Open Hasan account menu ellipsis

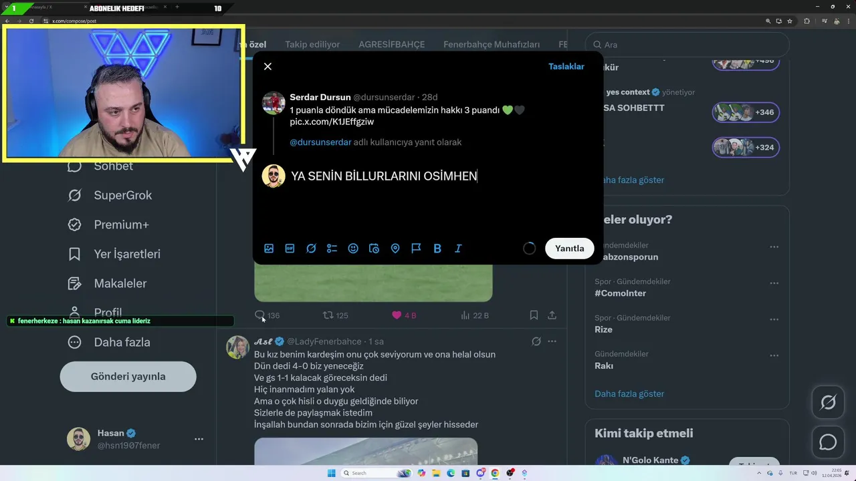199,439
